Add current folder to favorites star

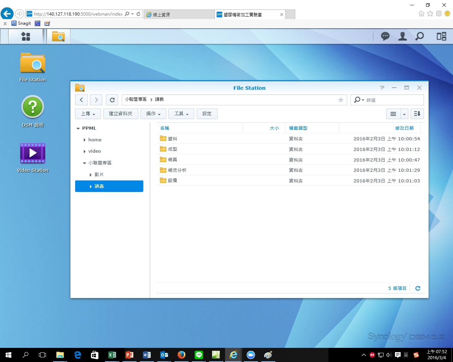tap(341, 100)
